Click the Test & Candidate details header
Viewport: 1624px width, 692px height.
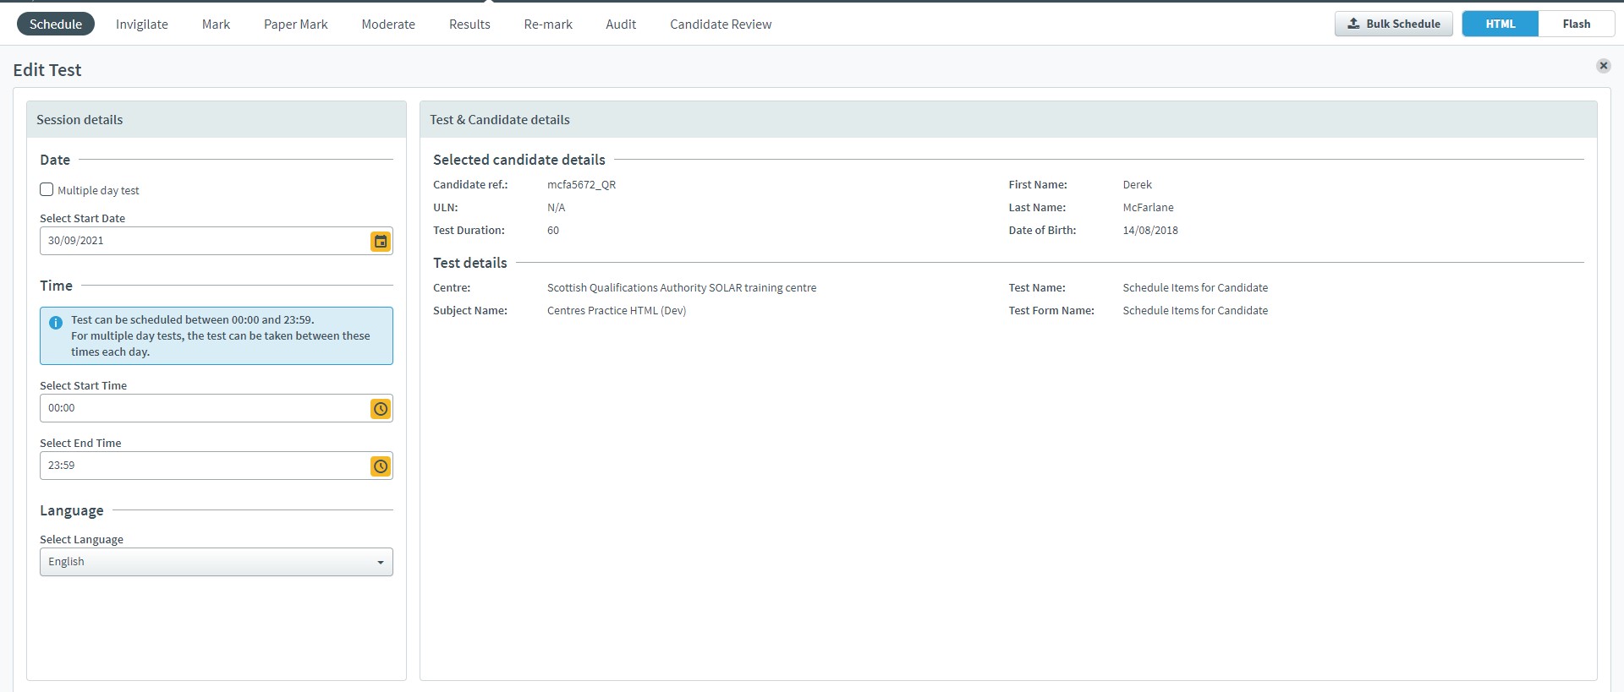point(1008,119)
